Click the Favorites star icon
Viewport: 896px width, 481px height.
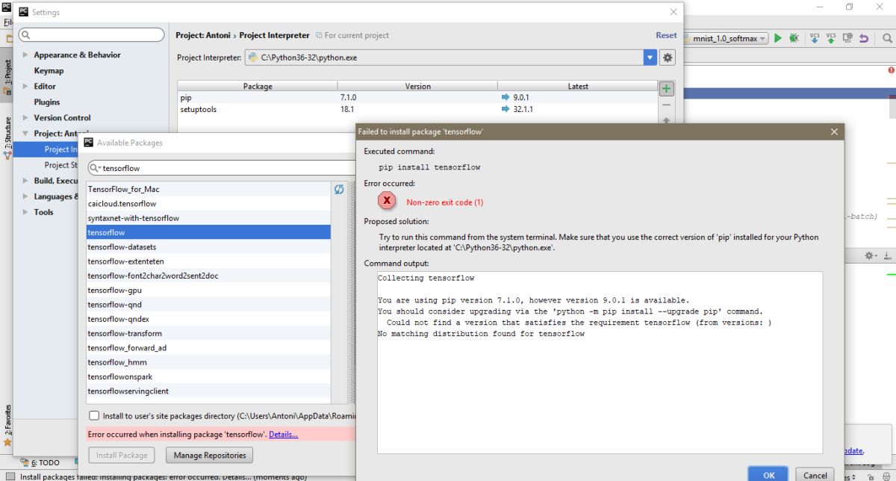tap(7, 442)
